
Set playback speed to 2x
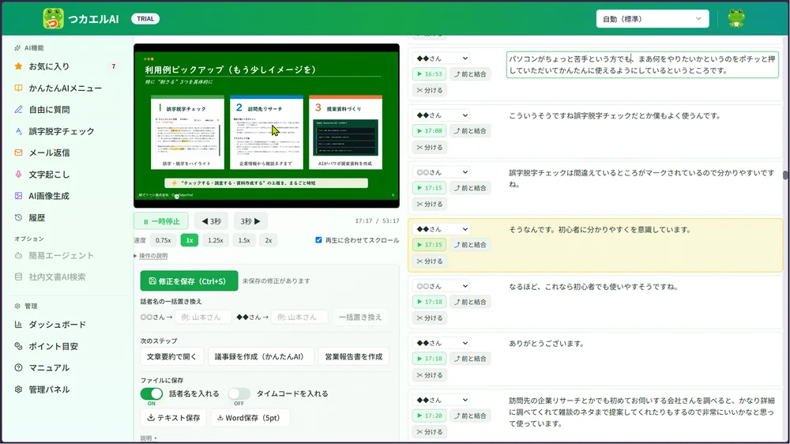tap(269, 240)
